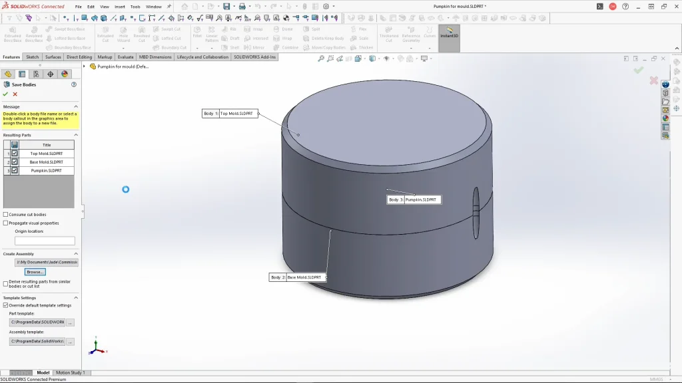This screenshot has height=383, width=682.
Task: Switch to the Surfaces tab
Action: 53,57
